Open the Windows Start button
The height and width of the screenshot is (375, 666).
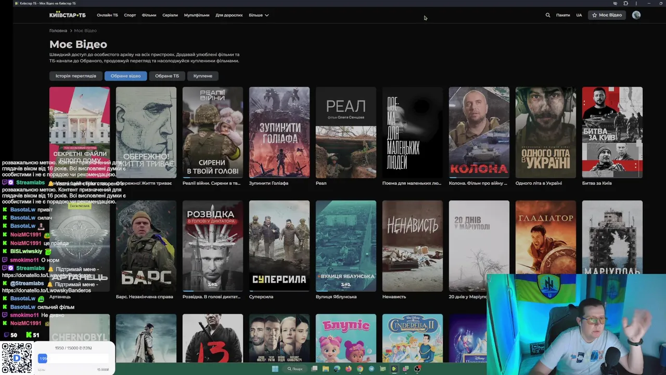tap(275, 369)
